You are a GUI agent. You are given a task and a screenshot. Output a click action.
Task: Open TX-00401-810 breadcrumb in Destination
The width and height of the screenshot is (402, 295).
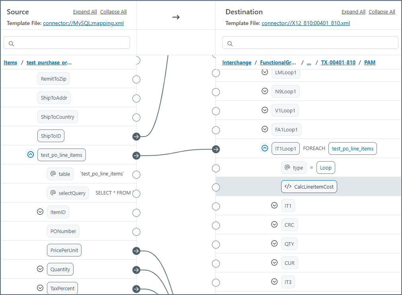(338, 62)
